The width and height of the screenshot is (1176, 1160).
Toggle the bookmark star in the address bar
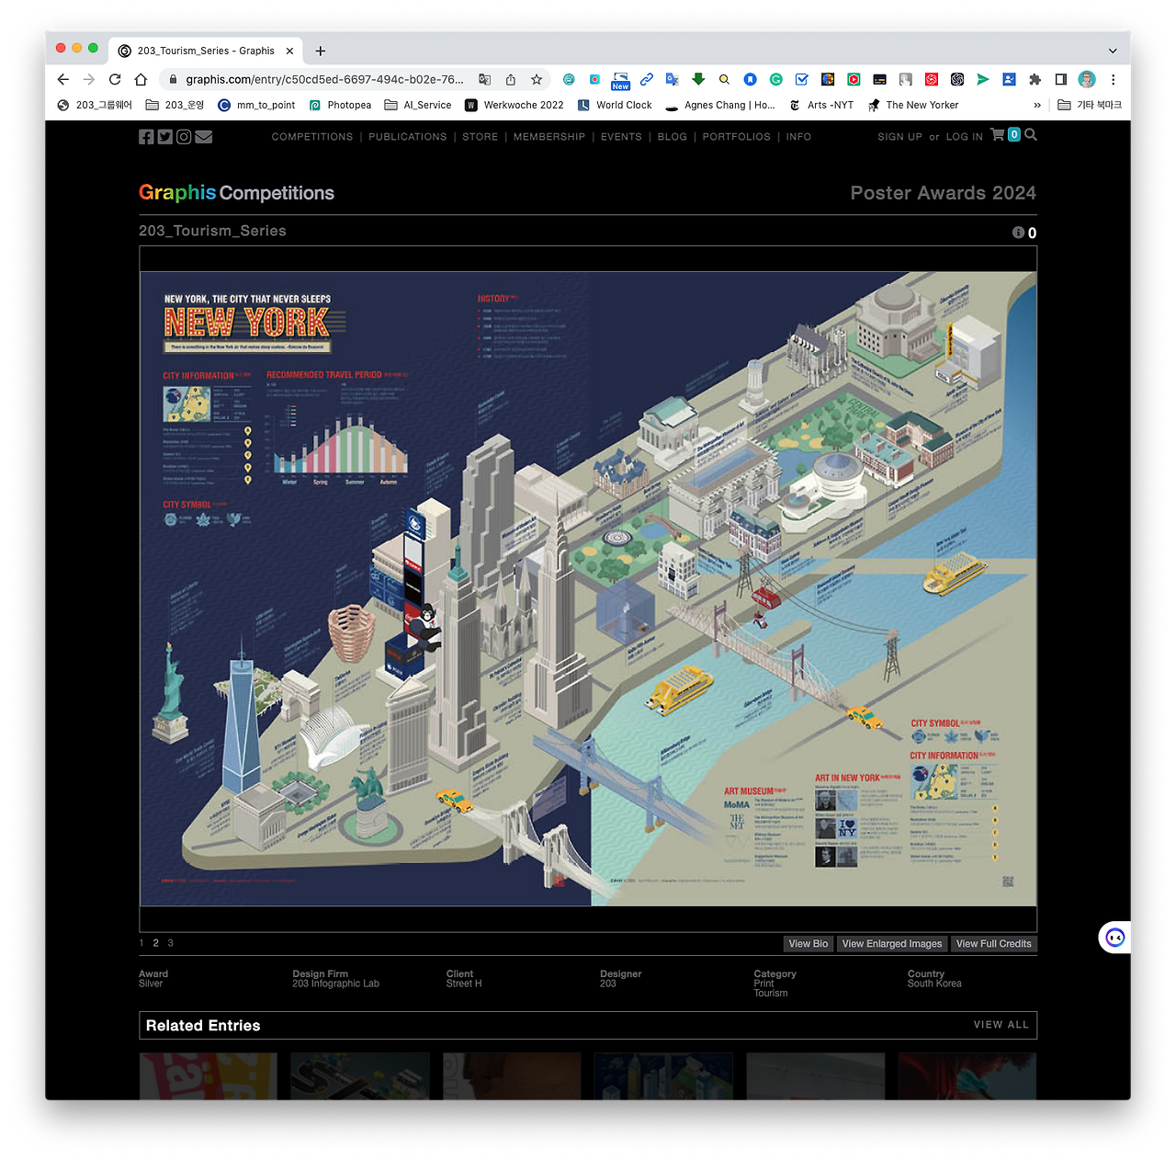coord(537,79)
